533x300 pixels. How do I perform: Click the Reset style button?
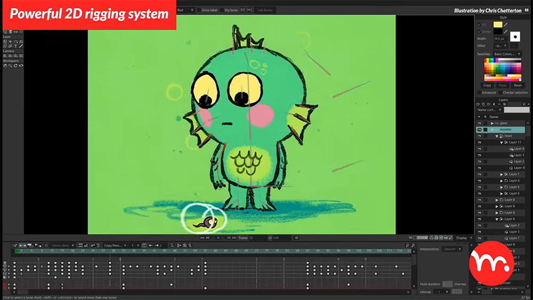point(518,85)
